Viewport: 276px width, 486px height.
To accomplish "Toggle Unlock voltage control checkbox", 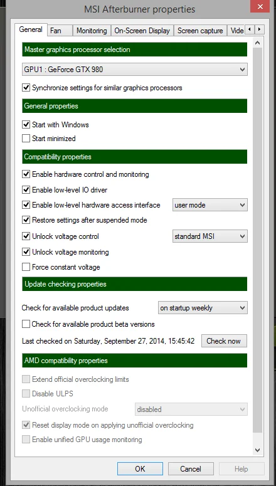I will click(x=26, y=236).
